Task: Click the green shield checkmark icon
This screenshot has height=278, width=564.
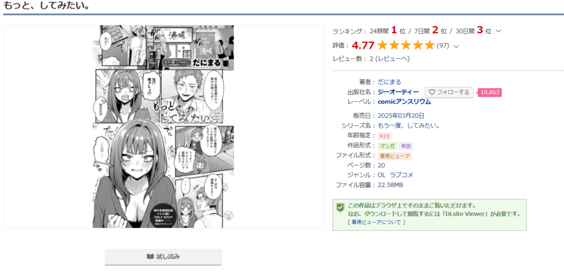Action: coord(340,208)
